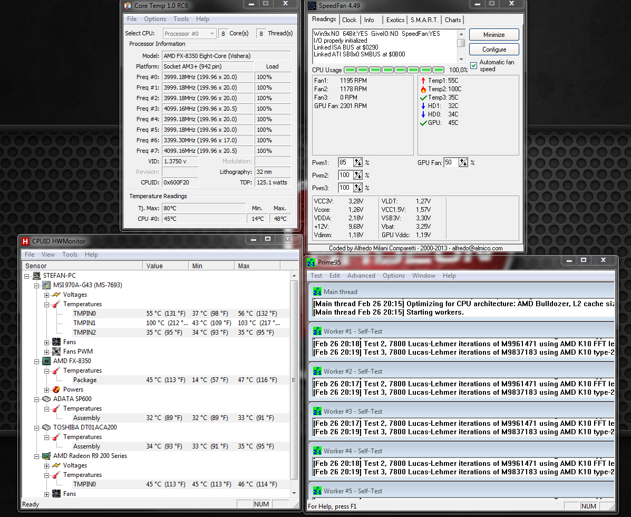Click the Sensor column header in HWMonitor

(x=82, y=266)
